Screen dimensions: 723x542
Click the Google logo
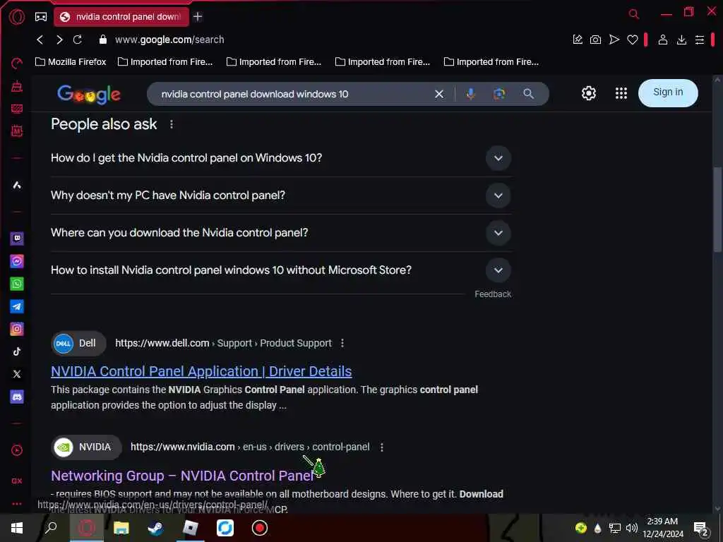click(x=89, y=95)
